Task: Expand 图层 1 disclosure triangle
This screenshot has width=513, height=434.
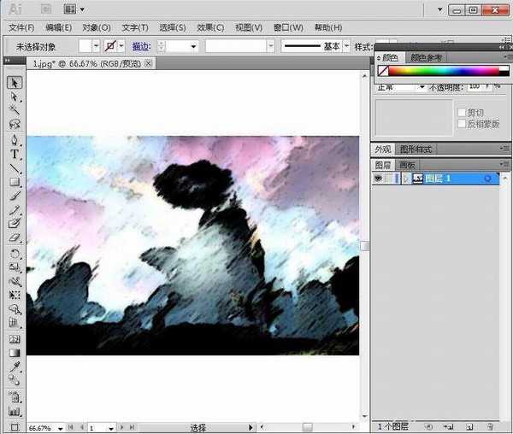Action: pos(405,179)
